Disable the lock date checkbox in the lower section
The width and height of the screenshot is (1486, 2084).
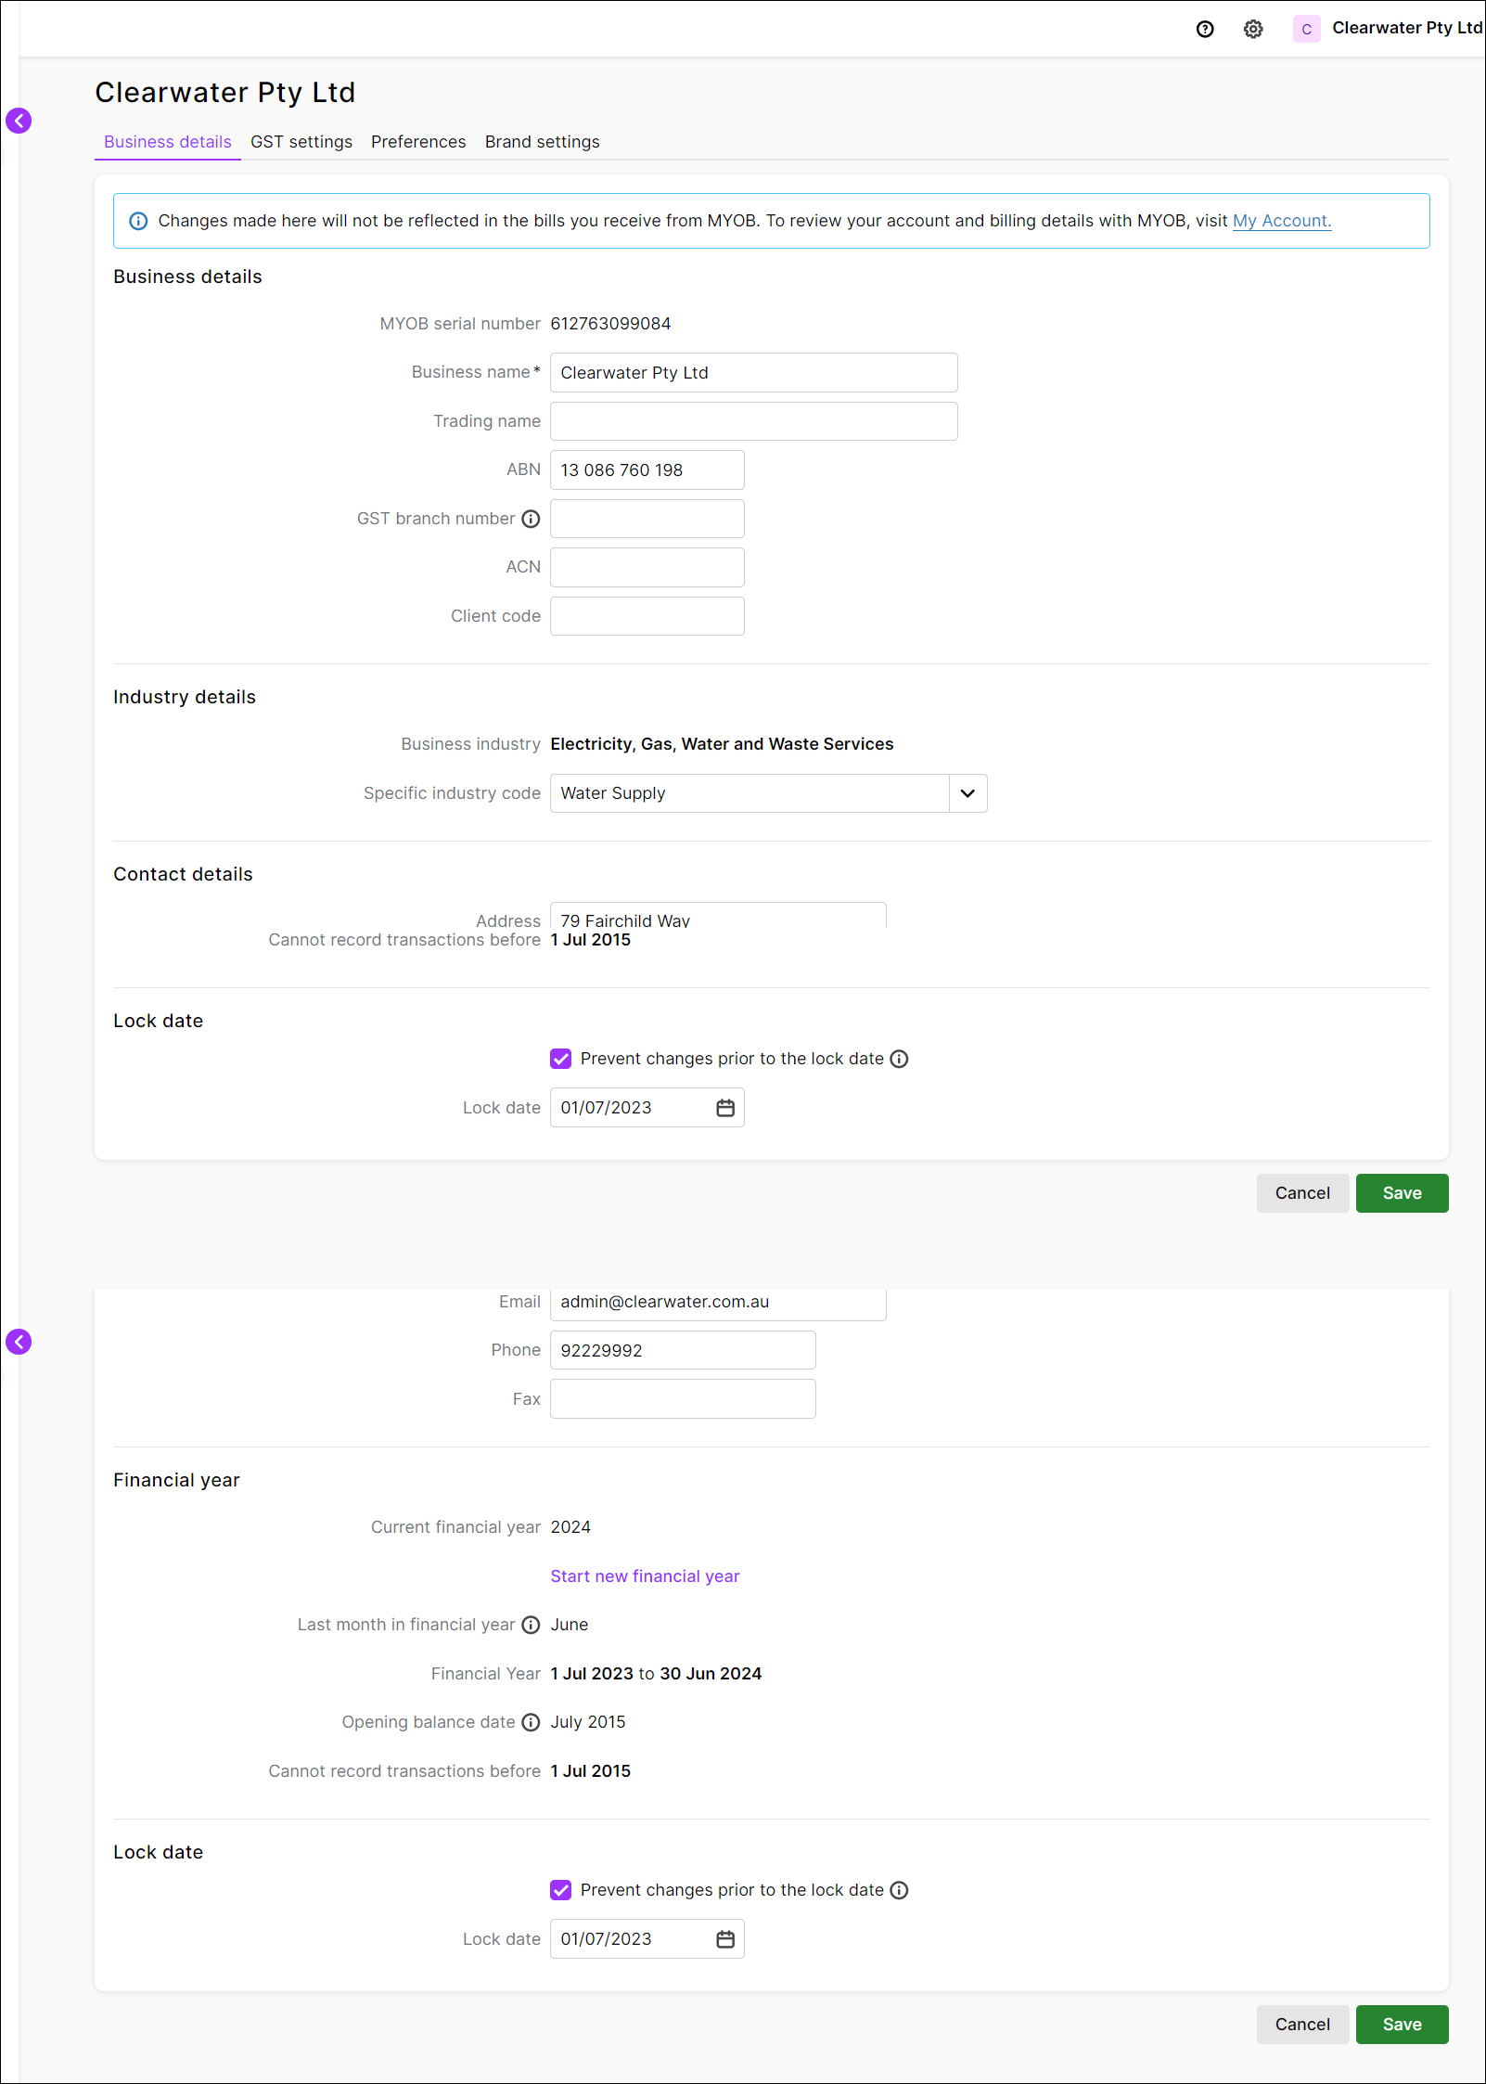(560, 1890)
